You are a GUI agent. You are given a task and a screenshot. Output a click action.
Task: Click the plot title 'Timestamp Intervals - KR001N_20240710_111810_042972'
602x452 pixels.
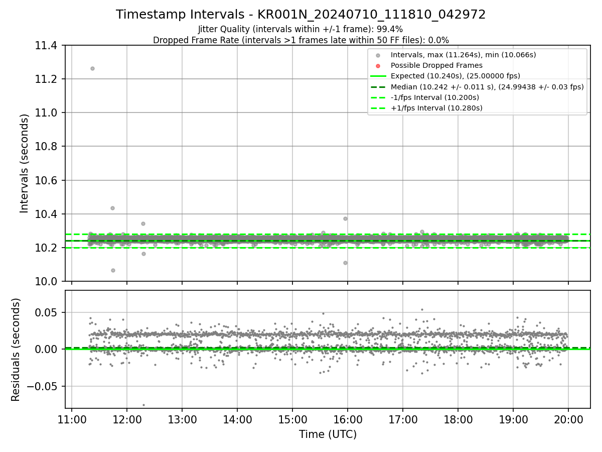(300, 15)
